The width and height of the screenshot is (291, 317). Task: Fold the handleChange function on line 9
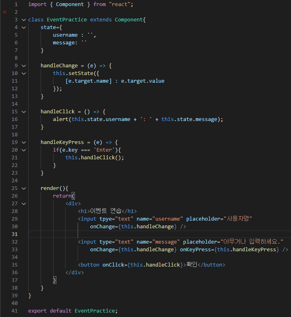pyautogui.click(x=24, y=66)
